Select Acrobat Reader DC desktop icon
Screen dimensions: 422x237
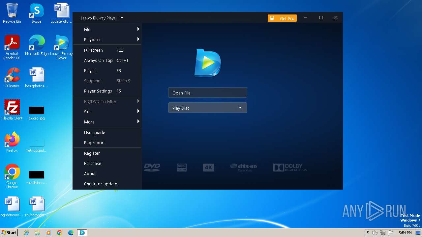[x=12, y=47]
